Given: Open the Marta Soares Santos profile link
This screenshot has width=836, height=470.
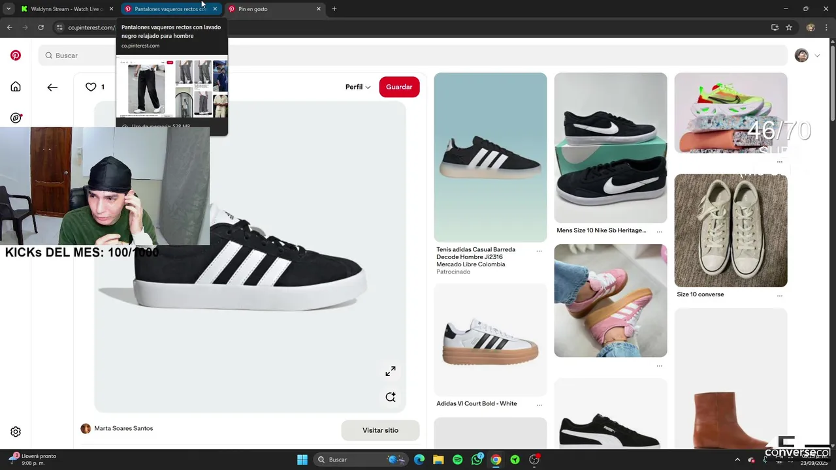Looking at the screenshot, I should [x=123, y=429].
